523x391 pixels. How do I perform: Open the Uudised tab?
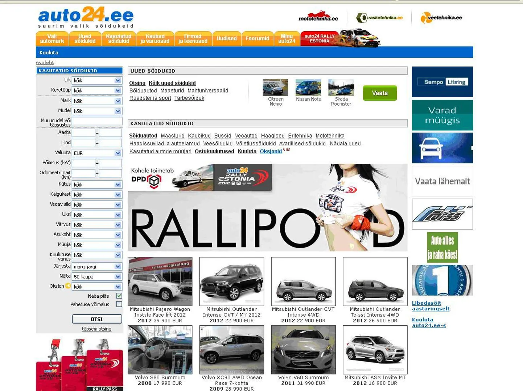[x=227, y=38]
